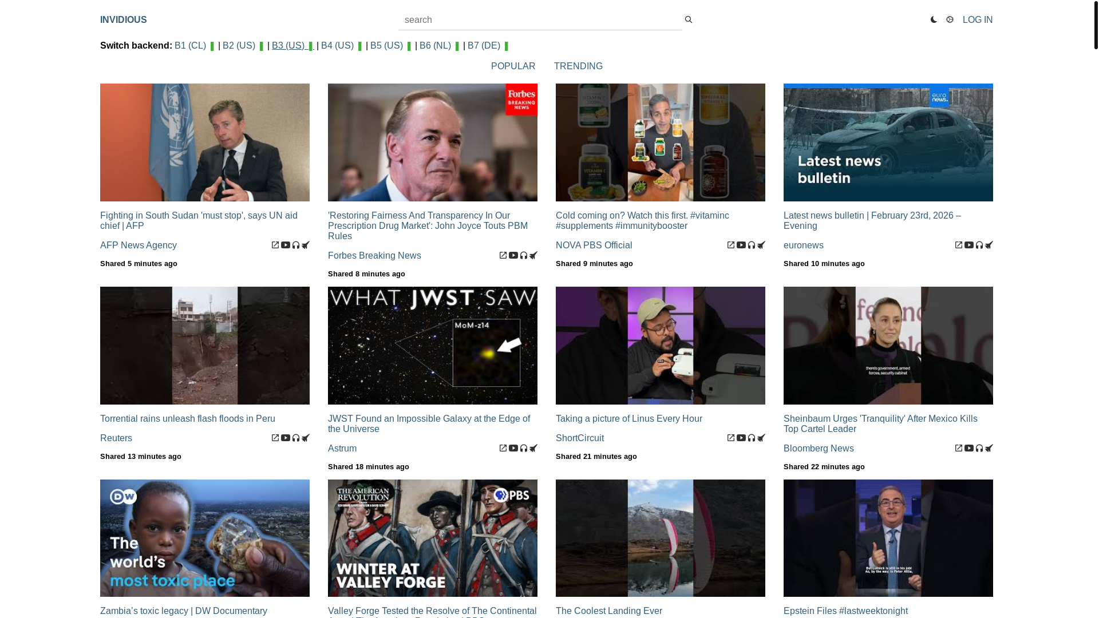Open the Trending tab
The width and height of the screenshot is (1099, 618).
pyautogui.click(x=578, y=66)
